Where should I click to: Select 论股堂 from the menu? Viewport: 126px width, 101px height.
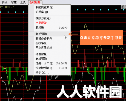coord(49,12)
